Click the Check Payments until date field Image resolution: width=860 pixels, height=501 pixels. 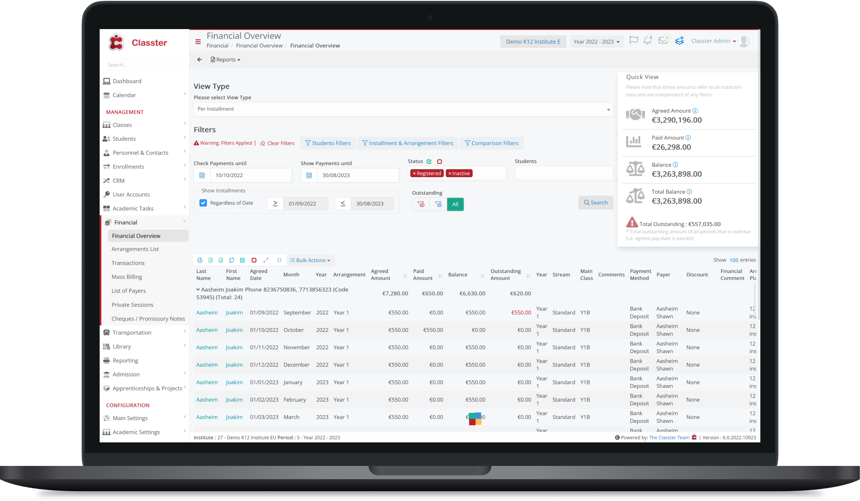(x=251, y=175)
